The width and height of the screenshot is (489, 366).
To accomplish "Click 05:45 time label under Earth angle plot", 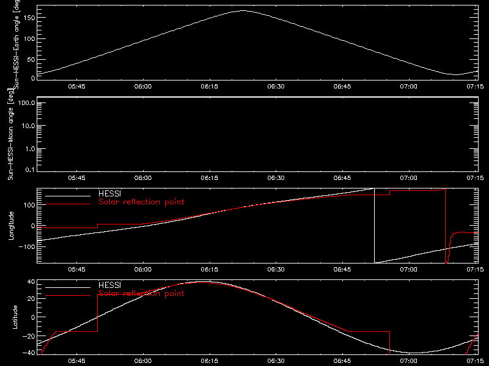I will point(77,86).
